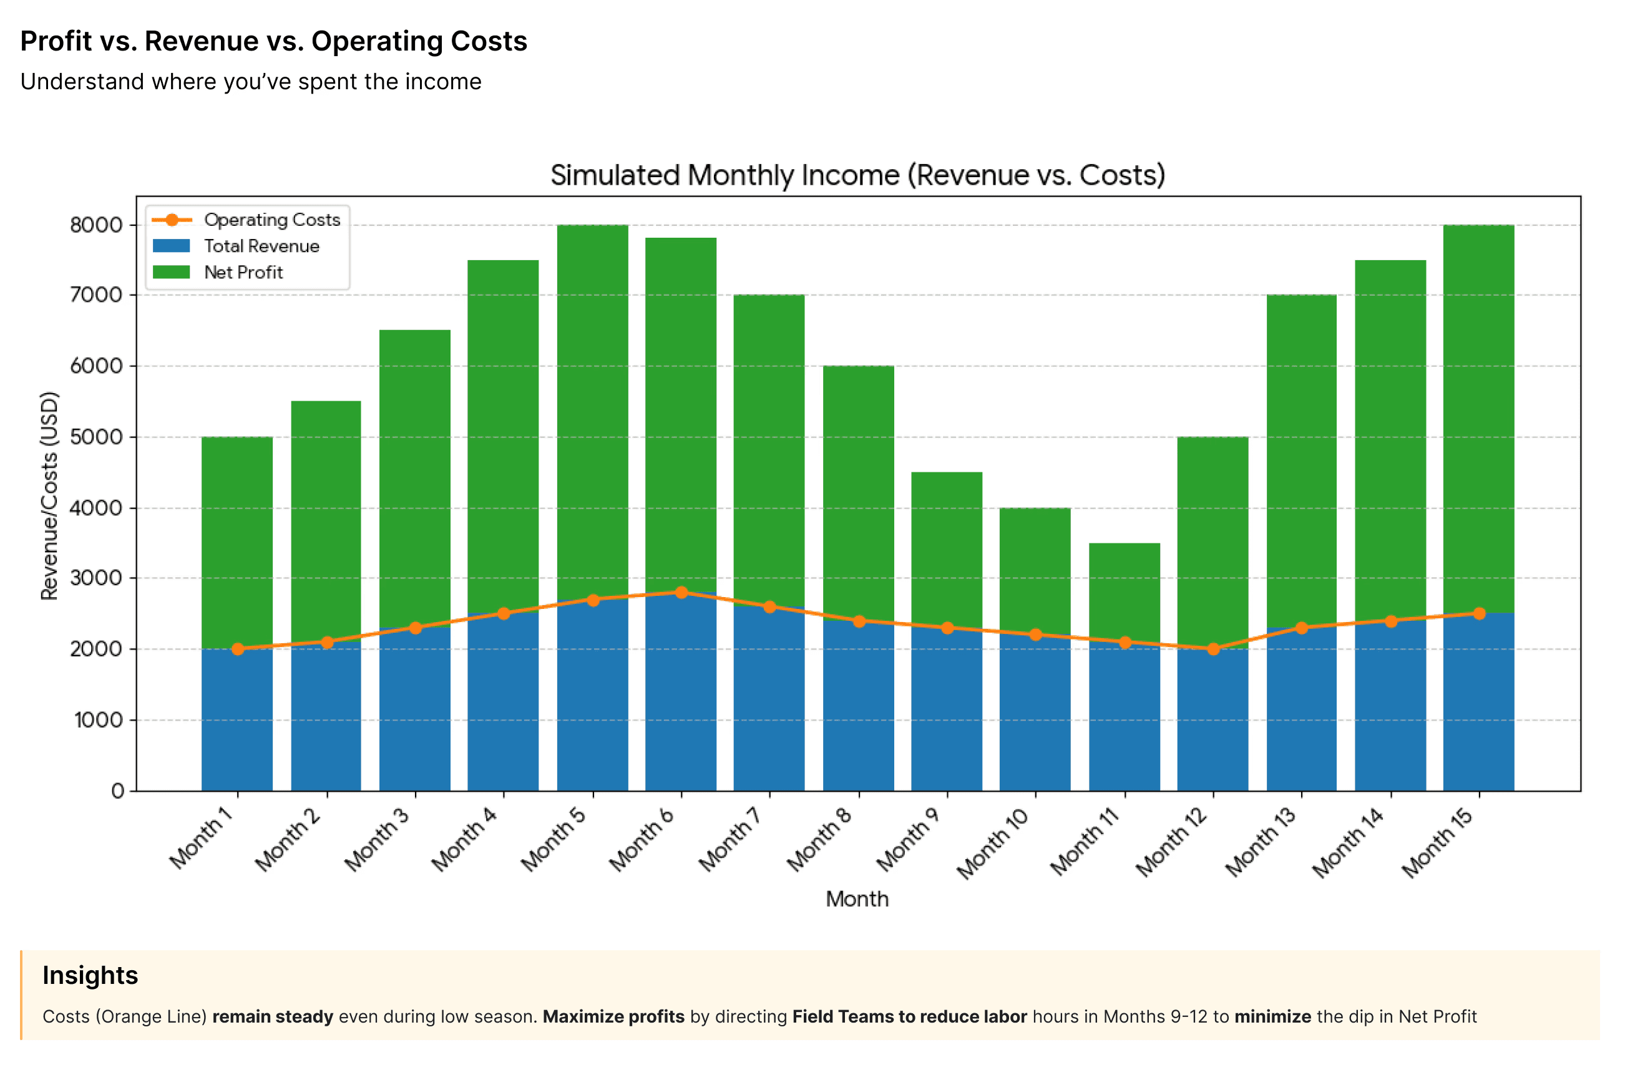Click the Month 9 orange line marker

click(947, 628)
